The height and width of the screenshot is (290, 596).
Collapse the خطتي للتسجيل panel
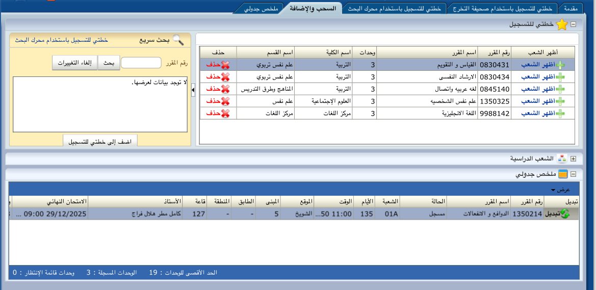573,24
